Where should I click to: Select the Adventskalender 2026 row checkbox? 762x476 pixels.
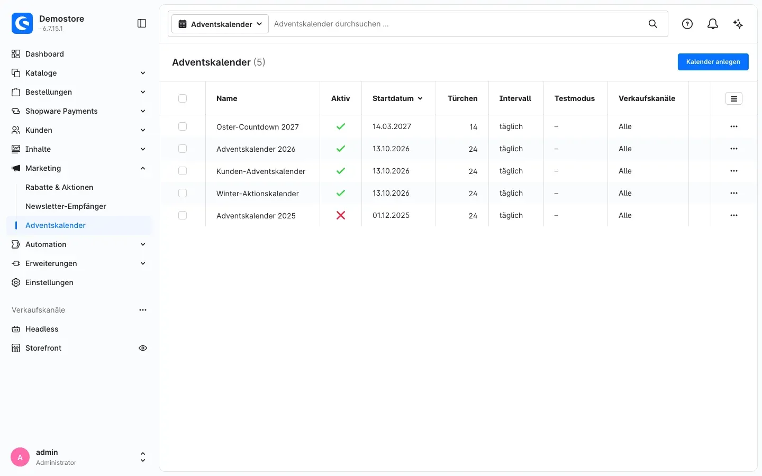click(x=183, y=149)
